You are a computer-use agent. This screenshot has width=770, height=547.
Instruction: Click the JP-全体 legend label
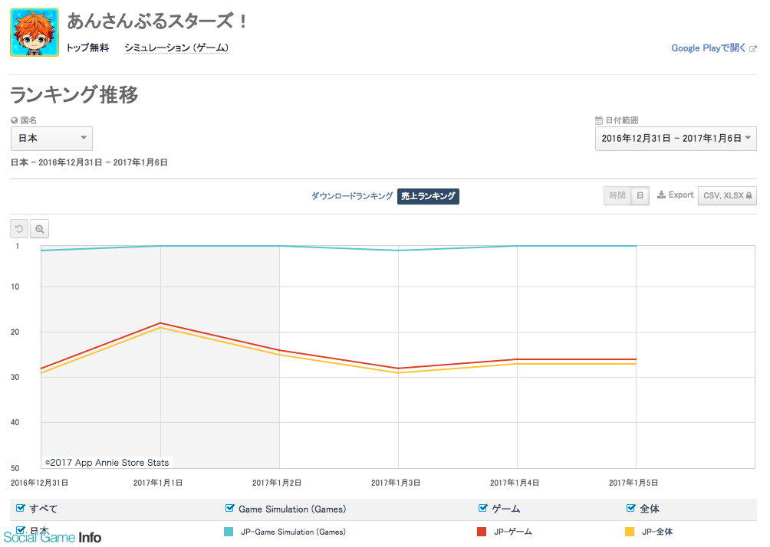[657, 532]
